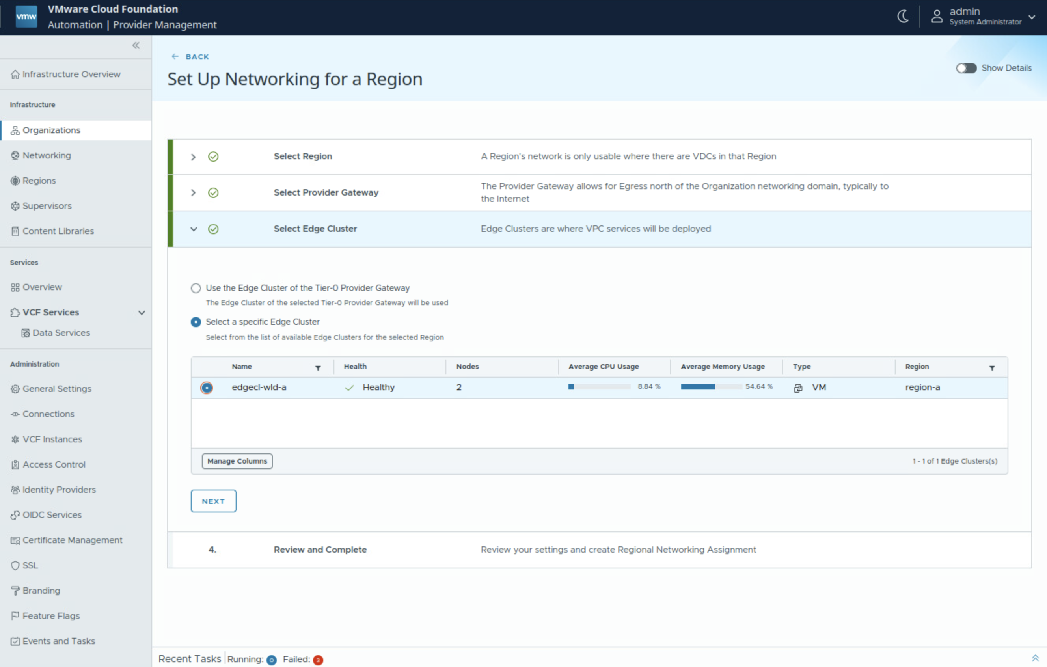Open the admin user dropdown menu
The height and width of the screenshot is (667, 1047).
pos(1031,17)
